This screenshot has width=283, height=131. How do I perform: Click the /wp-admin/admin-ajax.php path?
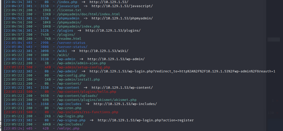[81, 63]
